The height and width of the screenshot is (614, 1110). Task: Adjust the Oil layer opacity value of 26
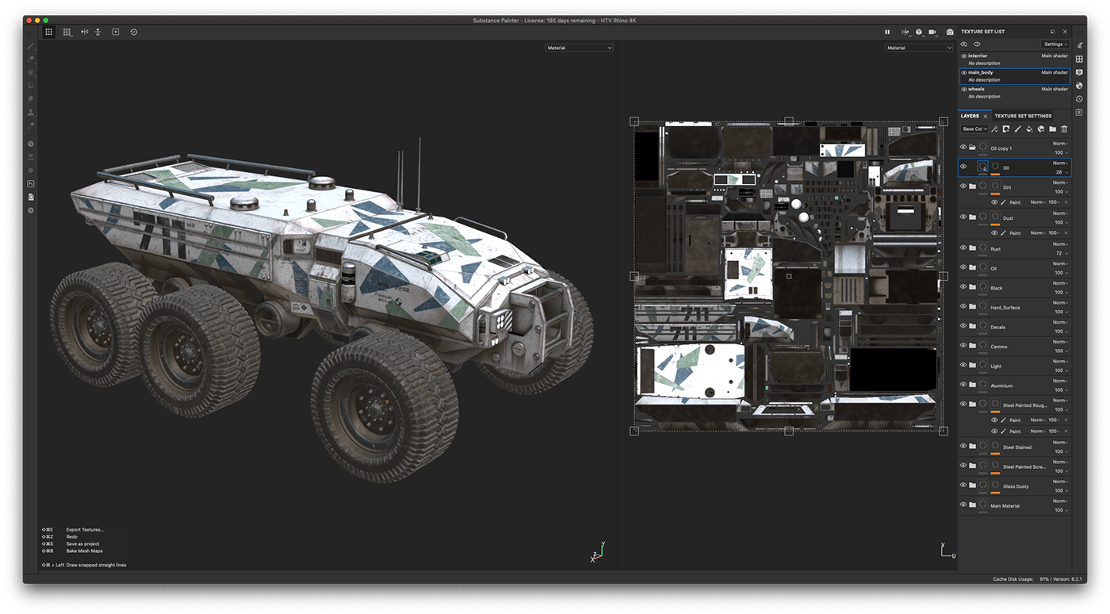(x=1060, y=171)
